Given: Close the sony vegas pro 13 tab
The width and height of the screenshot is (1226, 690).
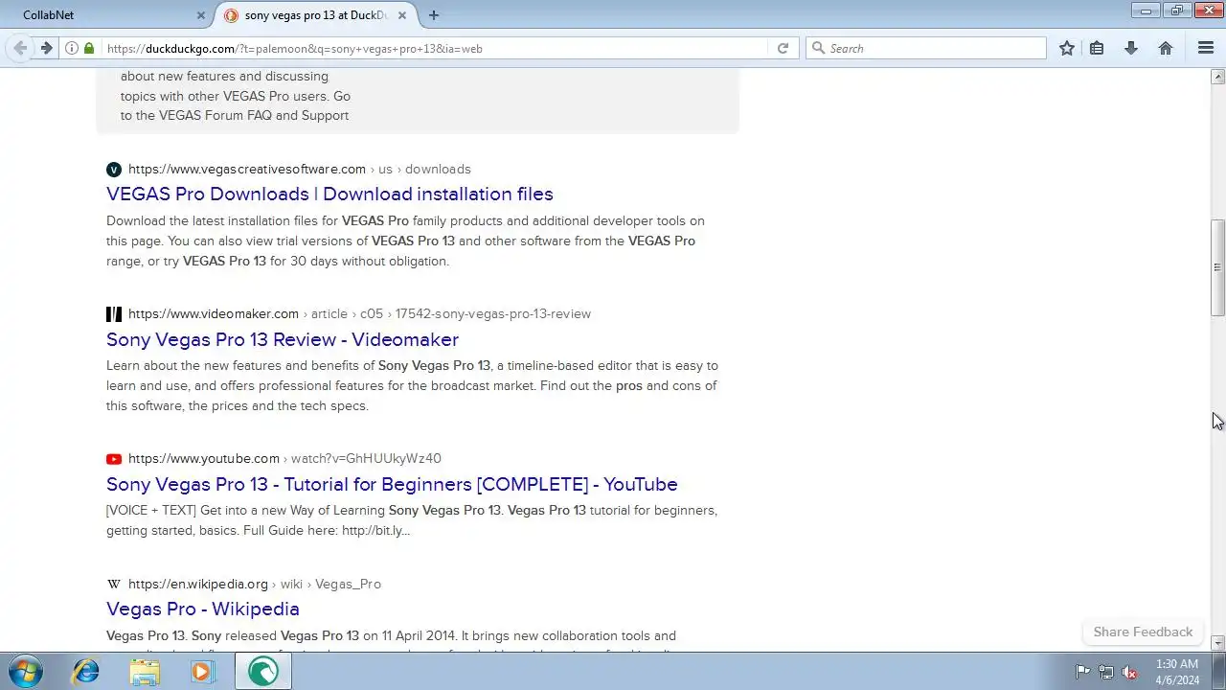Looking at the screenshot, I should [x=403, y=15].
